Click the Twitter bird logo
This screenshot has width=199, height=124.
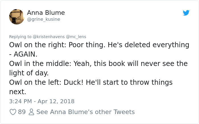[186, 13]
